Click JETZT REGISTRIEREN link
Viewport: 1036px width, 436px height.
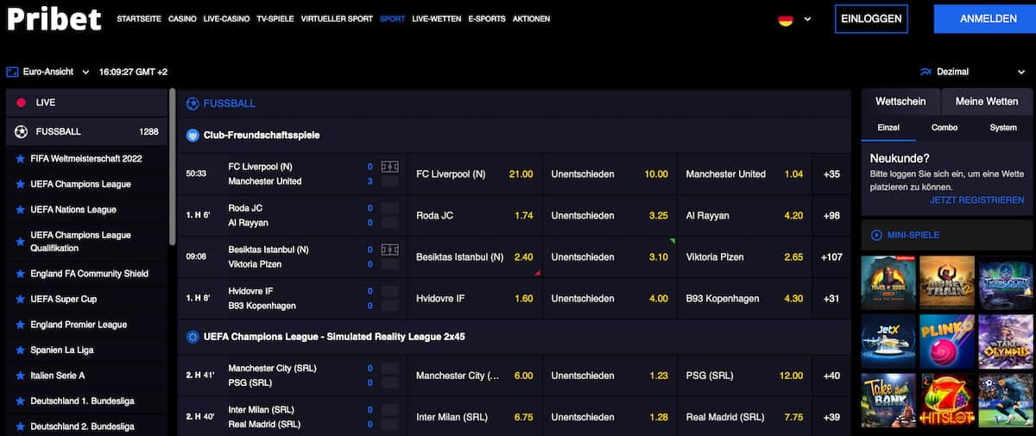click(977, 200)
